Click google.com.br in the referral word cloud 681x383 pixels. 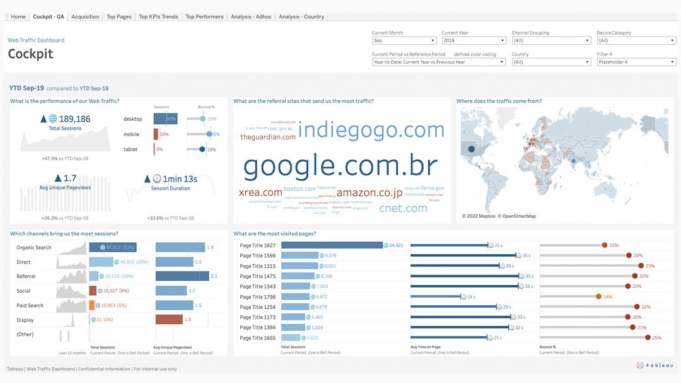coord(340,166)
